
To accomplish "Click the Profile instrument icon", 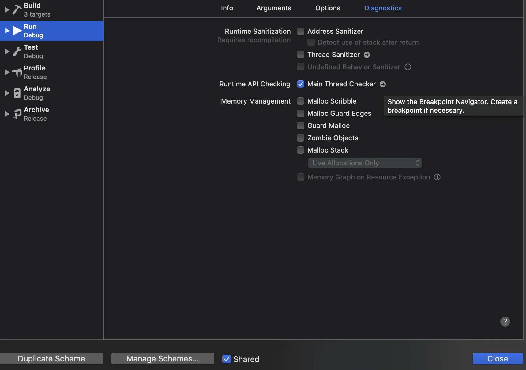I will pyautogui.click(x=17, y=72).
